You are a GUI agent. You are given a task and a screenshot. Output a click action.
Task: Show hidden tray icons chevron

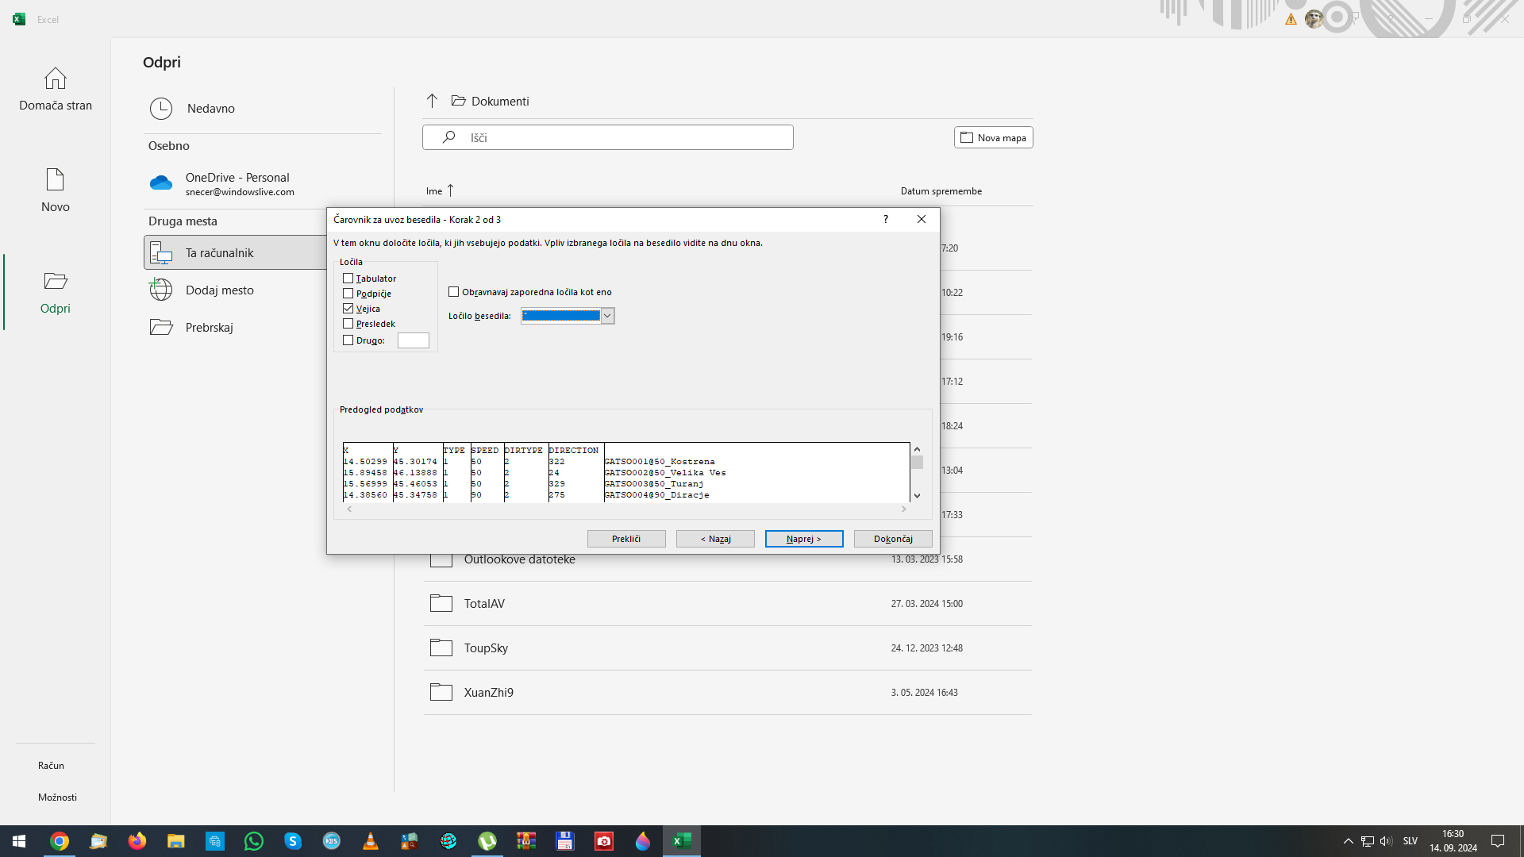1348,841
